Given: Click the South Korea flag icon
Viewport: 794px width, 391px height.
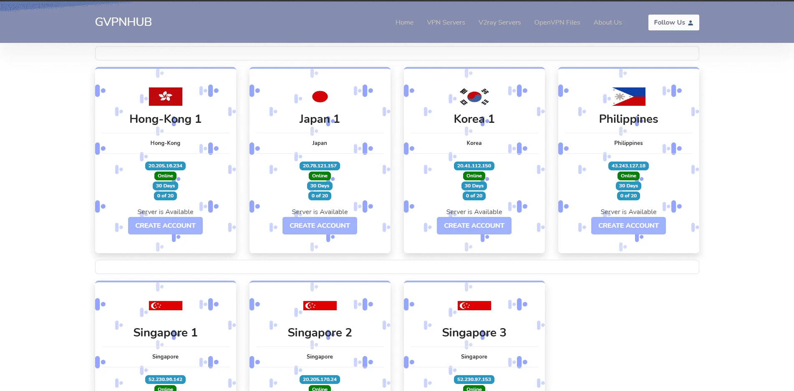Looking at the screenshot, I should pyautogui.click(x=474, y=97).
